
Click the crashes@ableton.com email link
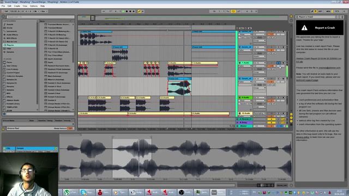(329, 68)
